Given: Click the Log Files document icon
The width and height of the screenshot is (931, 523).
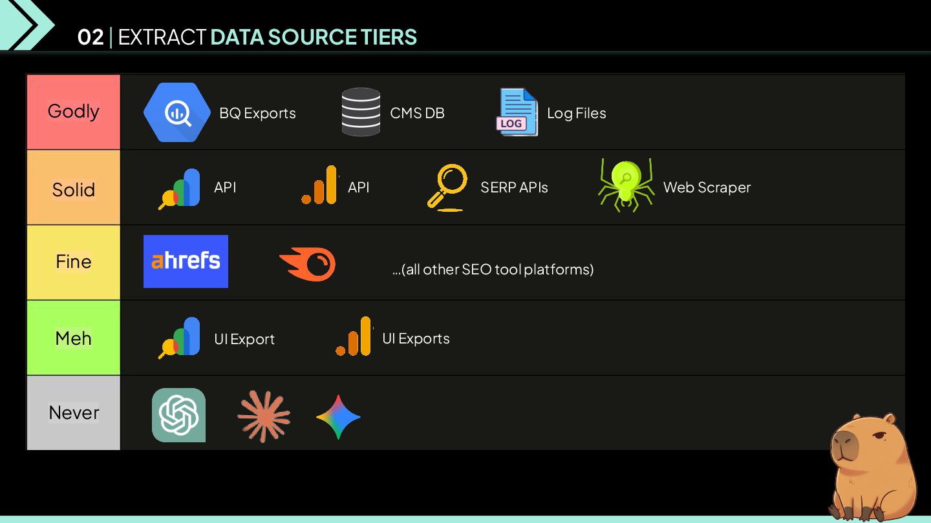Looking at the screenshot, I should click(x=517, y=112).
